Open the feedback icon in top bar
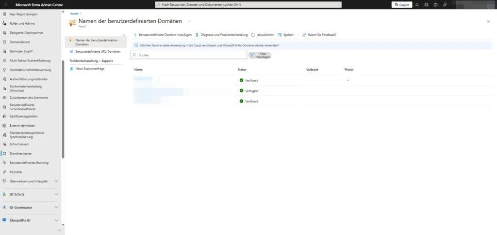 click(445, 4)
